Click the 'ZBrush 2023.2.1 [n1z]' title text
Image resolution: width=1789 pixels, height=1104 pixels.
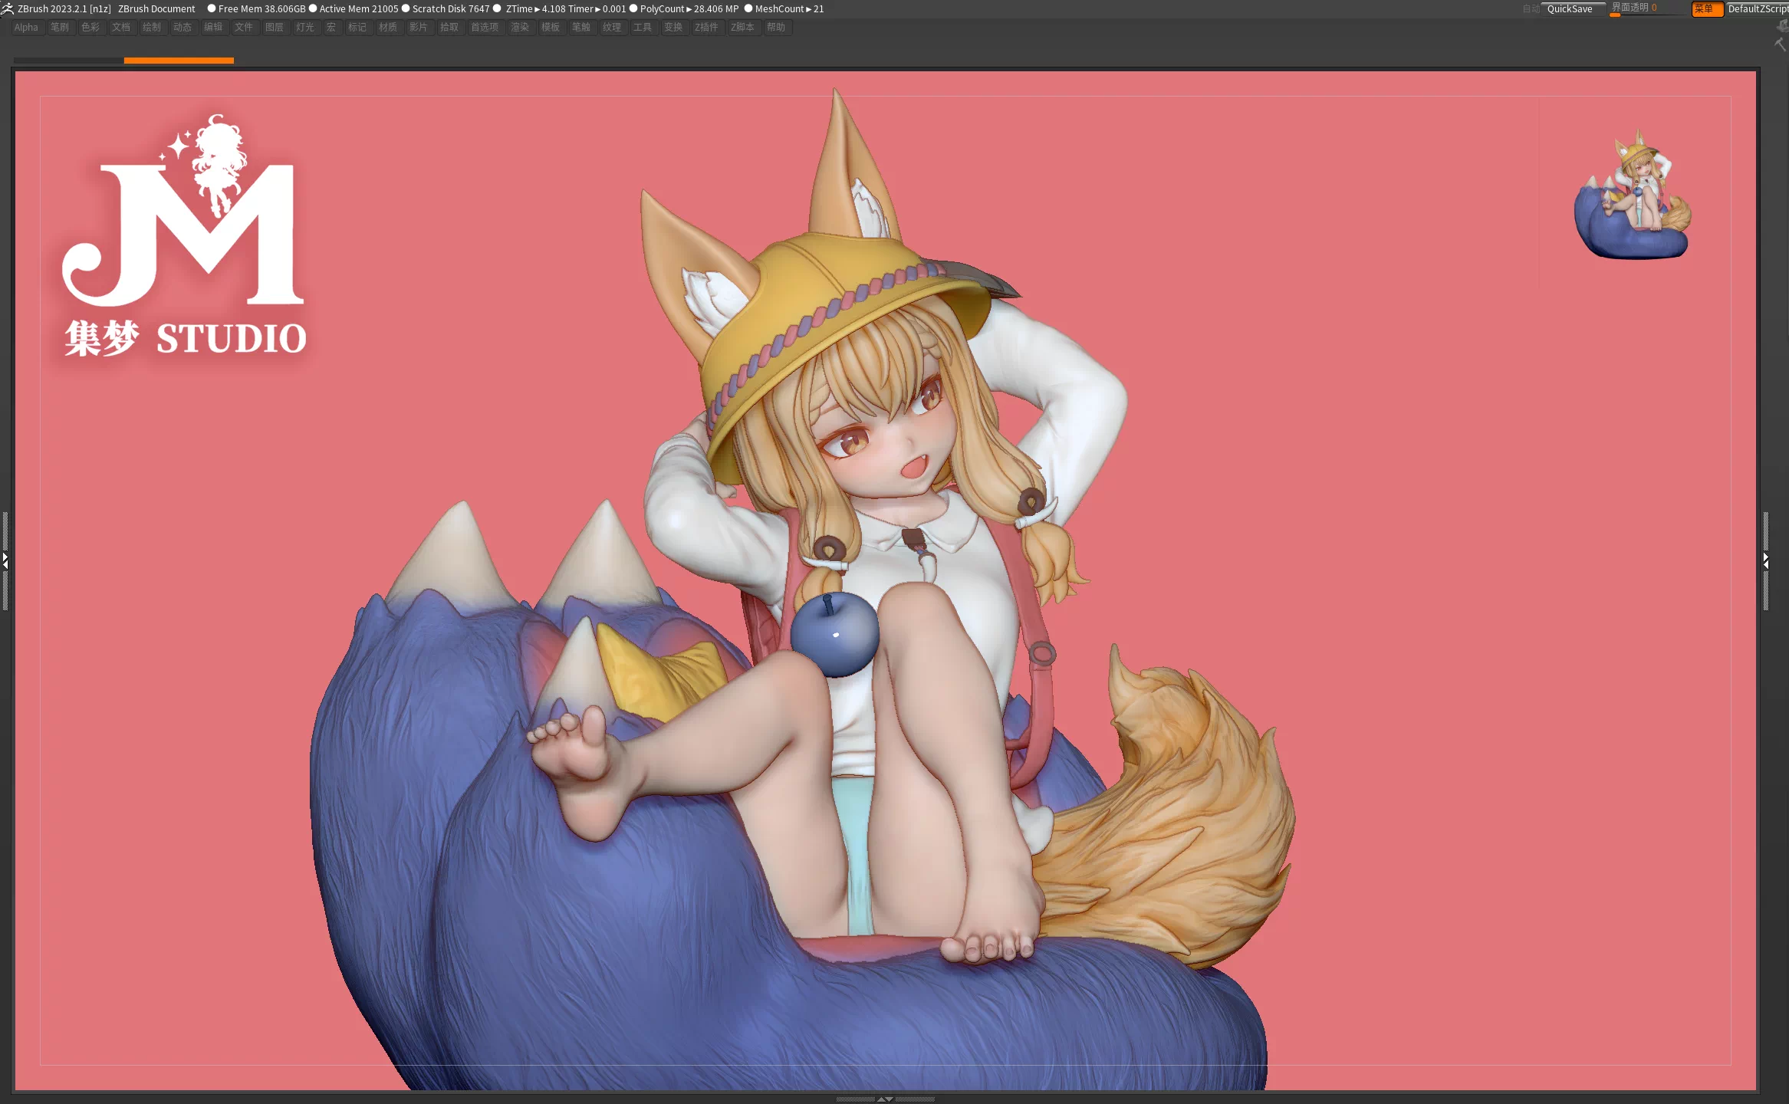[x=64, y=9]
